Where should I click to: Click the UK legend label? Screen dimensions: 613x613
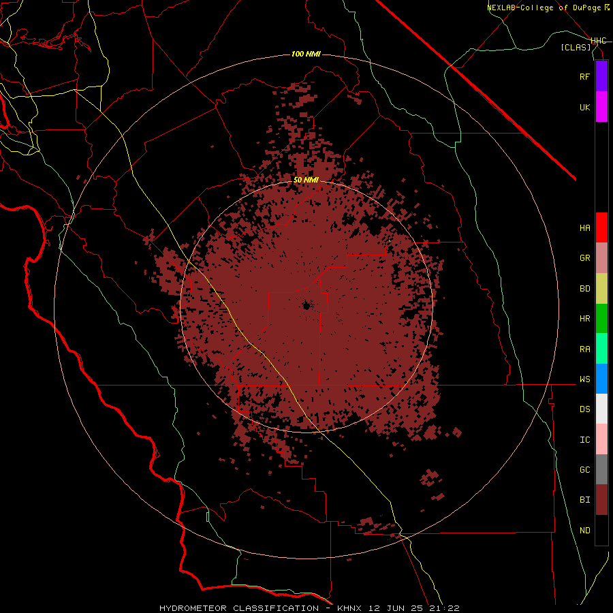584,107
